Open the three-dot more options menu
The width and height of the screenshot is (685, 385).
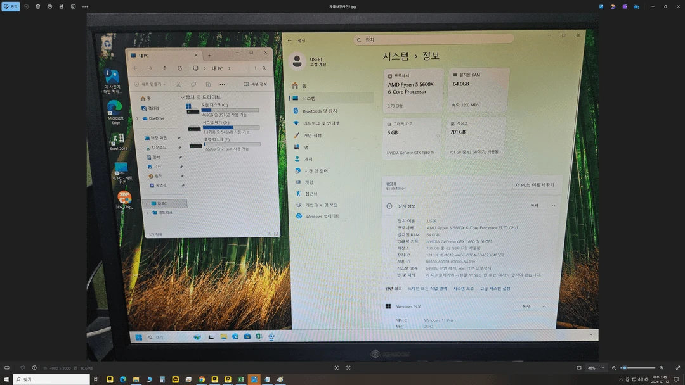[x=85, y=6]
